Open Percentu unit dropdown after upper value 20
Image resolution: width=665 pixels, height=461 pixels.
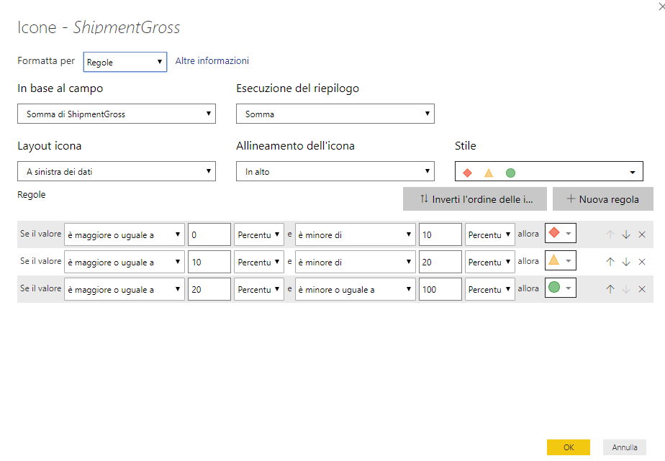[x=490, y=262]
